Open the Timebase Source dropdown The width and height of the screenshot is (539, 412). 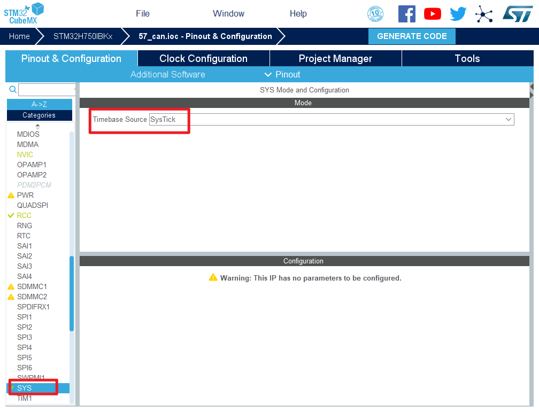tap(331, 119)
